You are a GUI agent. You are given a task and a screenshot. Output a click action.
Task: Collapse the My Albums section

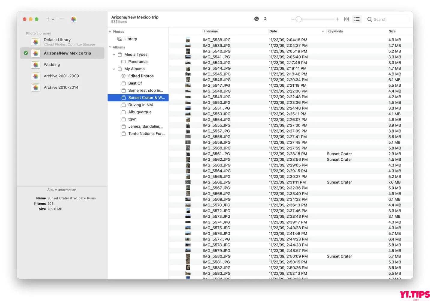pos(114,69)
